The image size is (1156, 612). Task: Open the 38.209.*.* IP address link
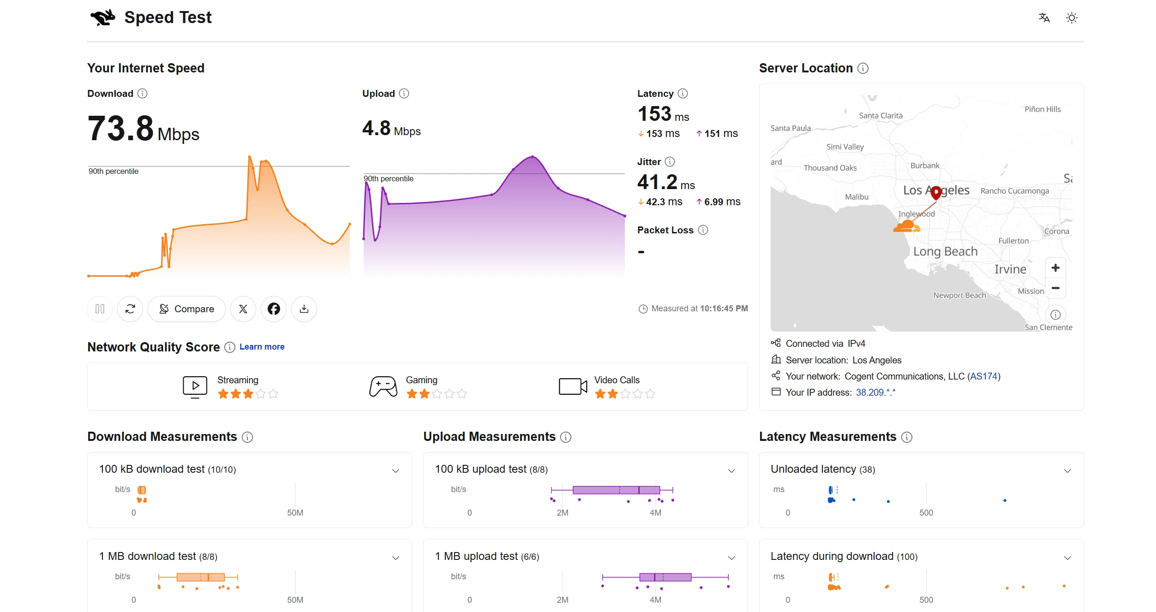click(875, 392)
